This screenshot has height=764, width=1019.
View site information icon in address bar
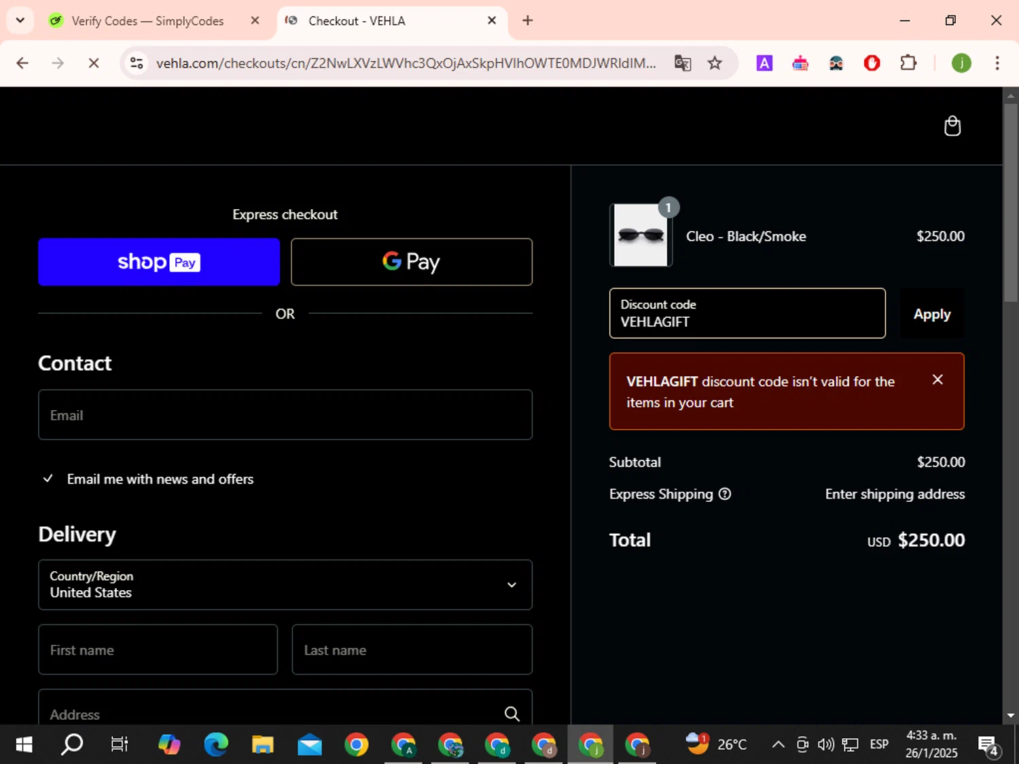click(137, 63)
